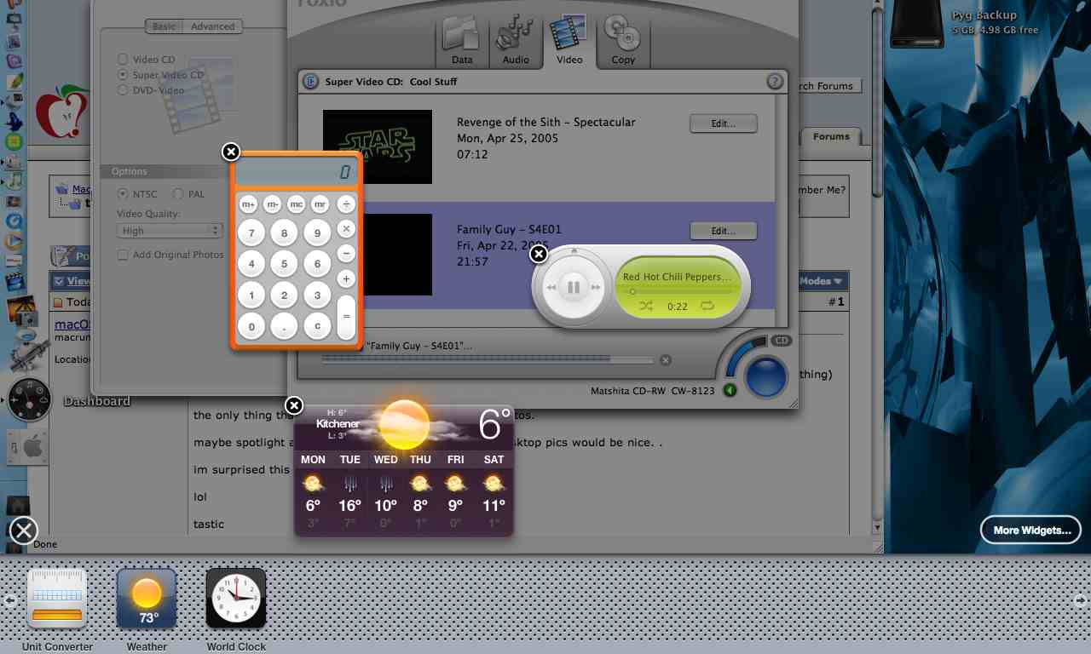The width and height of the screenshot is (1091, 654).
Task: Show next widgets in the widget bar
Action: tap(1080, 600)
